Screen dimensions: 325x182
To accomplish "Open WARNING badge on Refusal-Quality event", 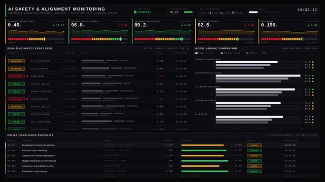I will coord(16,107).
